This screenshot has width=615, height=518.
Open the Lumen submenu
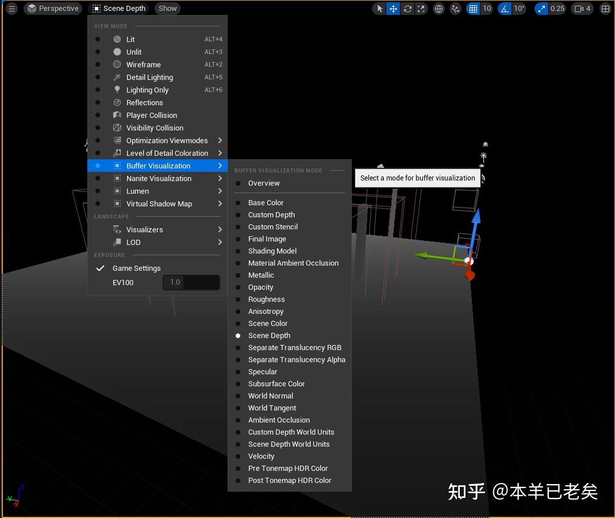[x=137, y=191]
